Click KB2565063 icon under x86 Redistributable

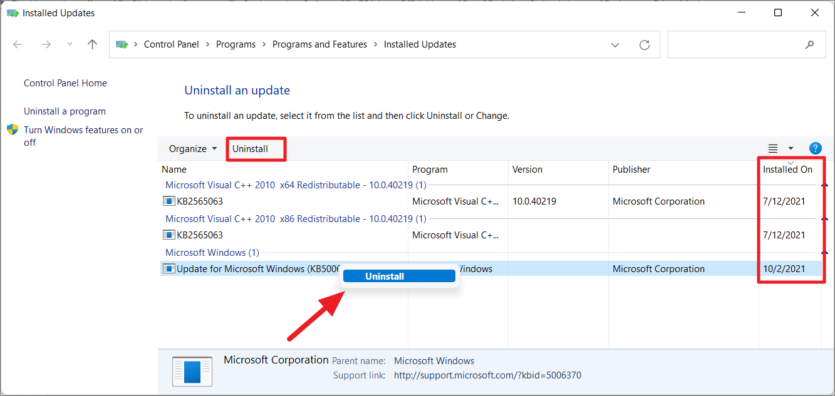tap(169, 235)
